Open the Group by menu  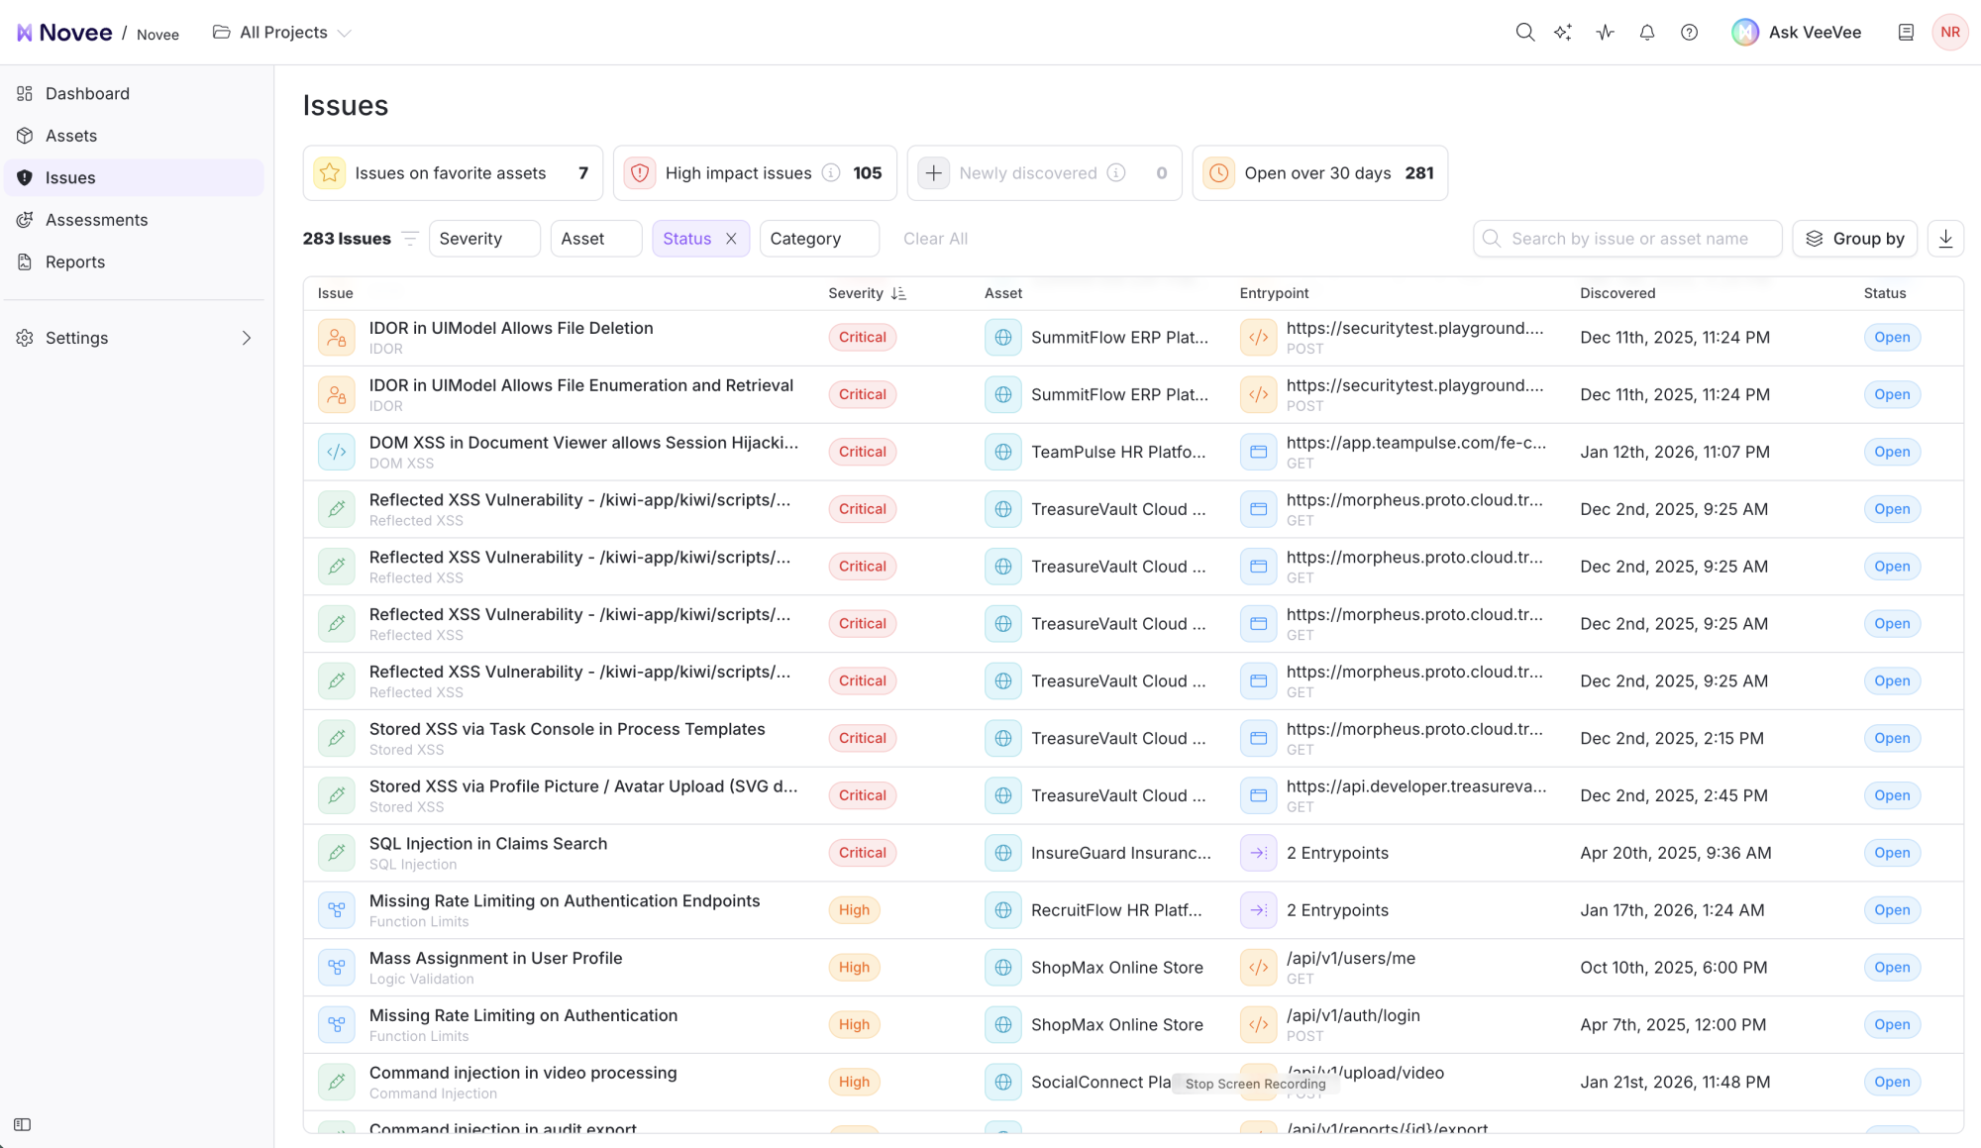(1854, 239)
